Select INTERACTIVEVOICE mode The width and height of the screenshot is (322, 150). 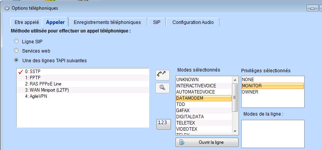(204, 86)
